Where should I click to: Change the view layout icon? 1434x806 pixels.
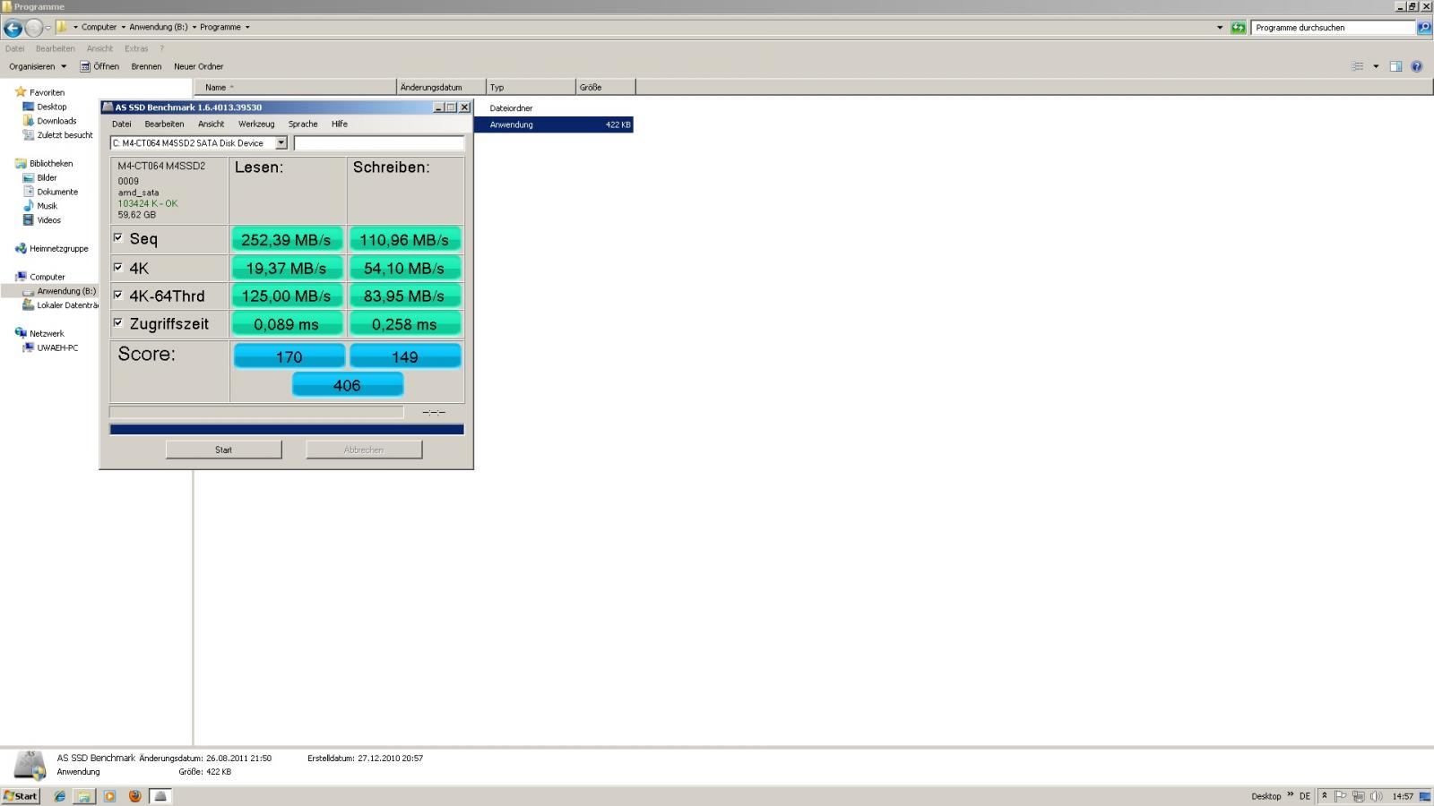(x=1358, y=66)
